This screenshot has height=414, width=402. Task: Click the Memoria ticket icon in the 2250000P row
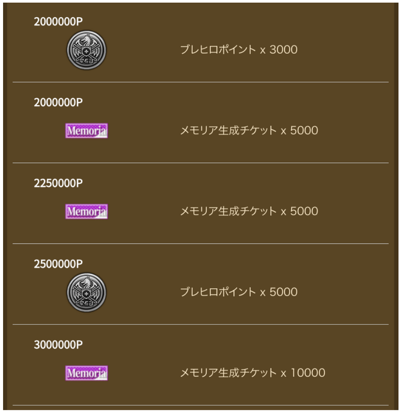[x=87, y=211]
